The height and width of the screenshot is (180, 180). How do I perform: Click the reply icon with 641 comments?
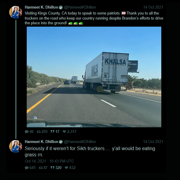point(27,168)
